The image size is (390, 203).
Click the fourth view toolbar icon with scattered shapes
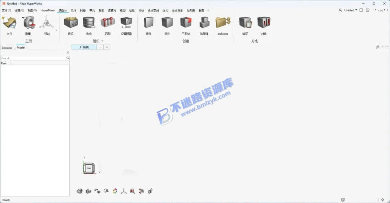point(106,191)
